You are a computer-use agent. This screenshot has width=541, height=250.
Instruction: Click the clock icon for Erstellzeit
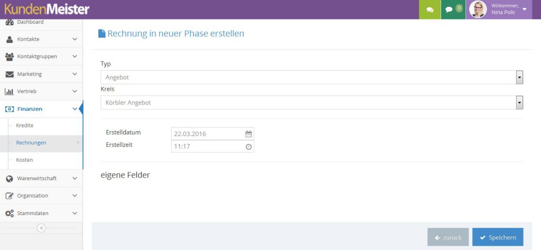click(248, 146)
